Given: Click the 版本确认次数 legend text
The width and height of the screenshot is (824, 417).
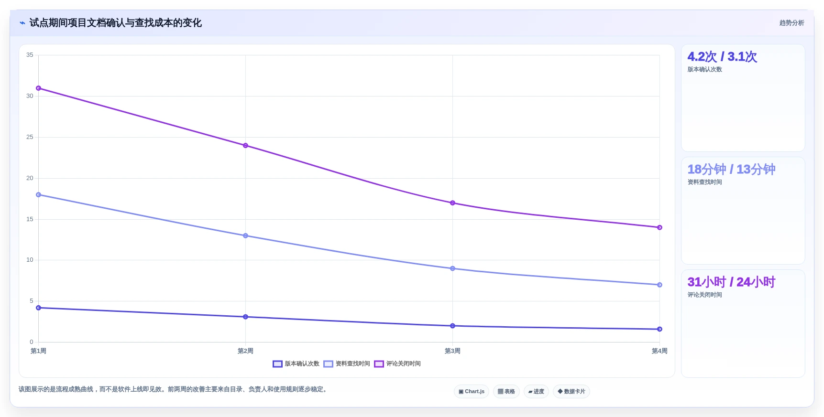Looking at the screenshot, I should pyautogui.click(x=302, y=364).
